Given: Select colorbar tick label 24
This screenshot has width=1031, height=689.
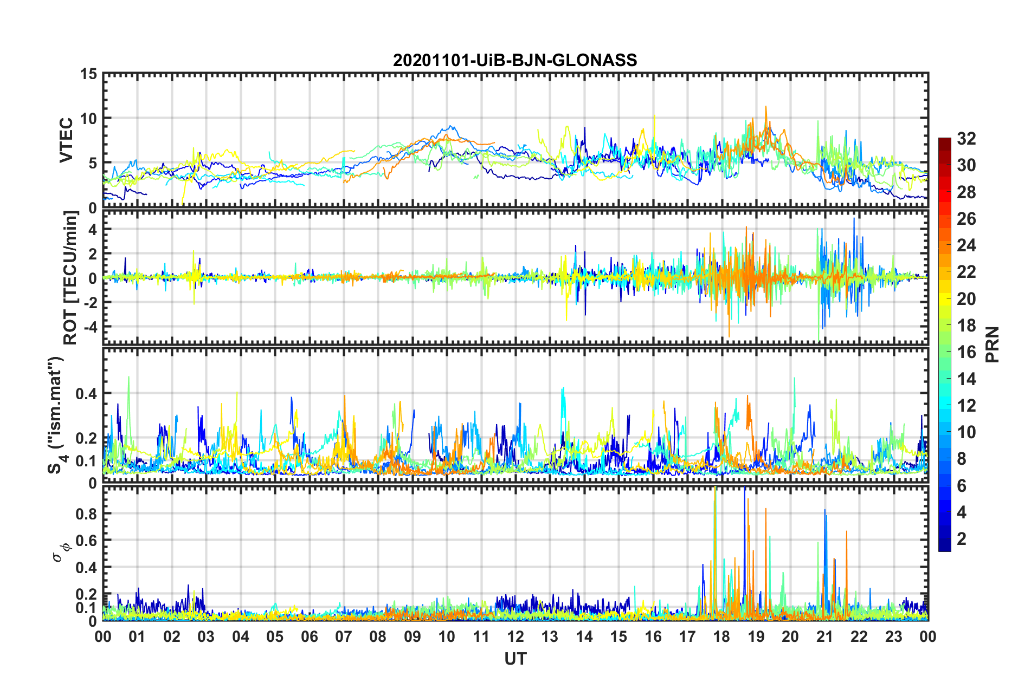Looking at the screenshot, I should 966,245.
